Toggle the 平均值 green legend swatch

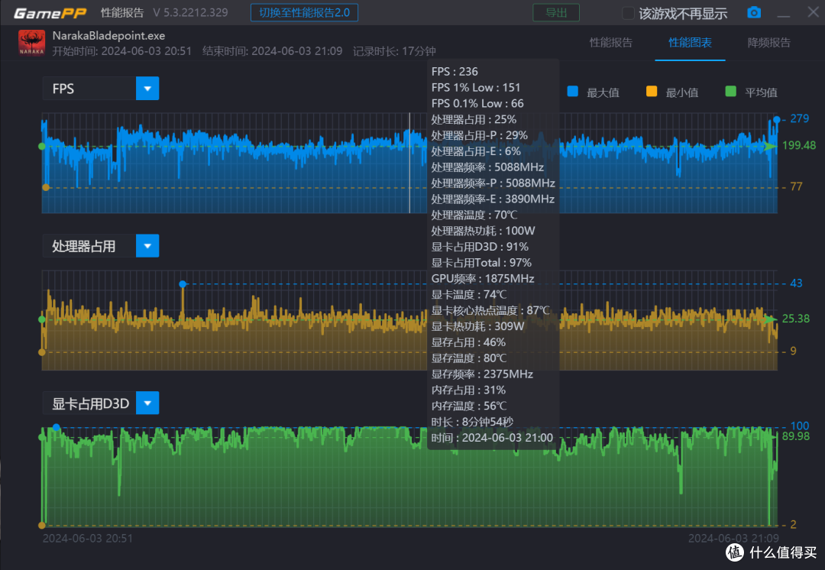[730, 92]
